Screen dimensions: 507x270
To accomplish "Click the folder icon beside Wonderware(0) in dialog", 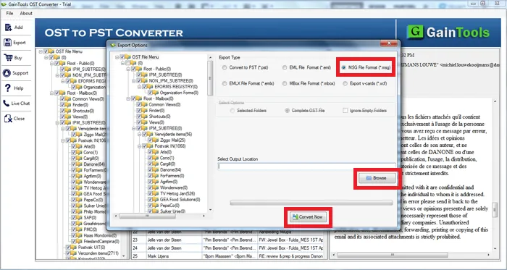I will point(156,187).
